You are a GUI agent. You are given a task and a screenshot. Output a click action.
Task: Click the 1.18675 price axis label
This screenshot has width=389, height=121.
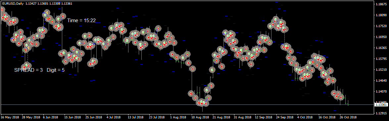381,4
